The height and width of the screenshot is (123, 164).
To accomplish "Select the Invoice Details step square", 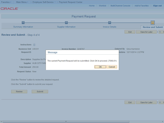I will [x=109, y=23].
